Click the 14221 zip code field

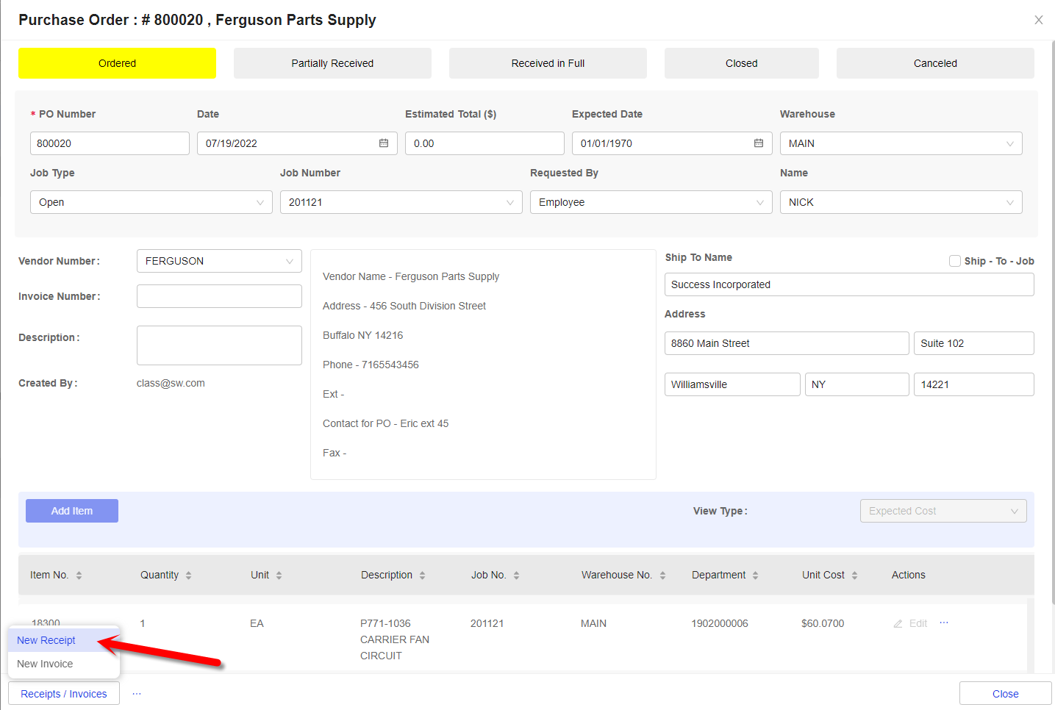[974, 384]
